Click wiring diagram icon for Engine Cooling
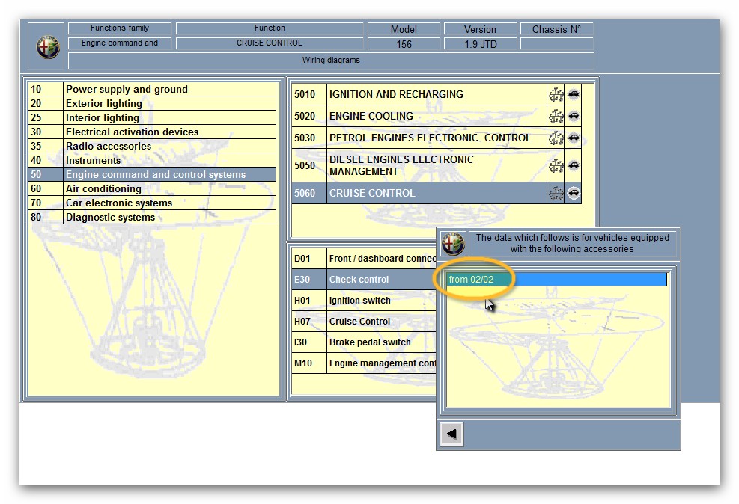The image size is (739, 504). (556, 116)
